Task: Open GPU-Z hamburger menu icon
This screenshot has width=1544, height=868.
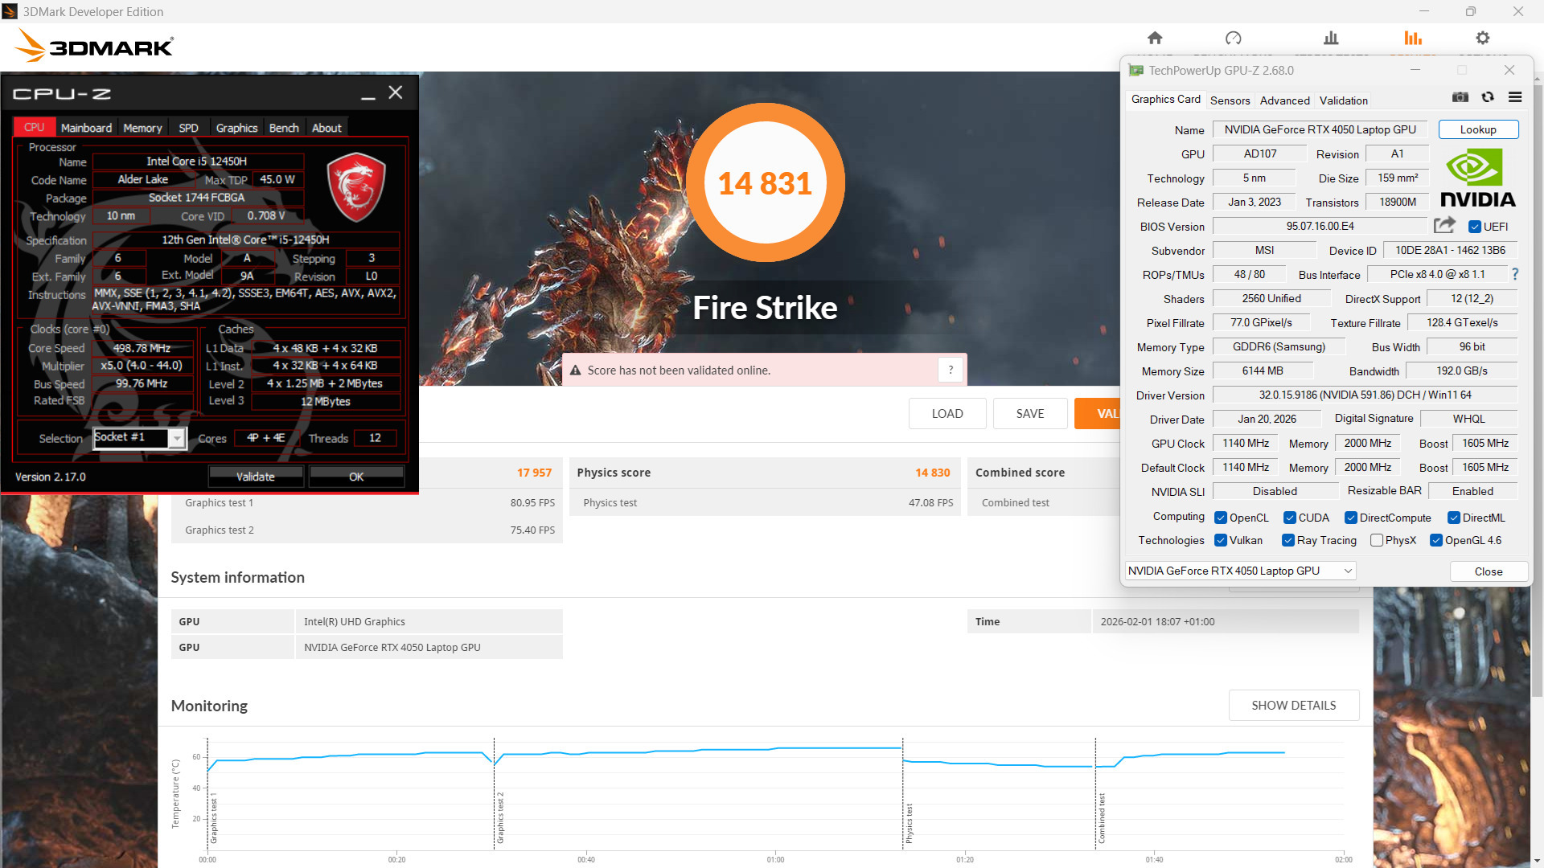Action: tap(1515, 97)
